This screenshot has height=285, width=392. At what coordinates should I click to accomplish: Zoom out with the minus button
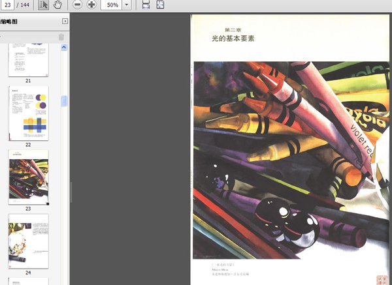point(78,5)
